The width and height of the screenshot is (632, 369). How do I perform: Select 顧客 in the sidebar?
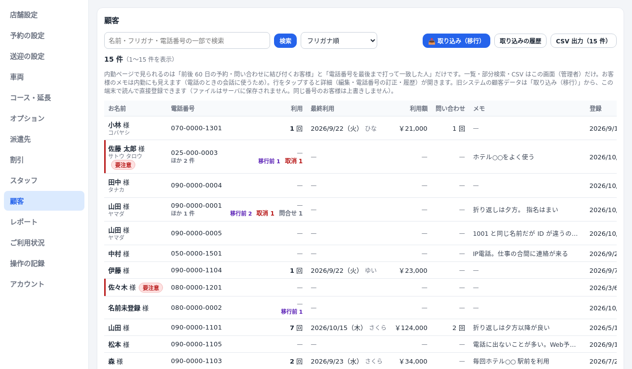click(x=44, y=201)
